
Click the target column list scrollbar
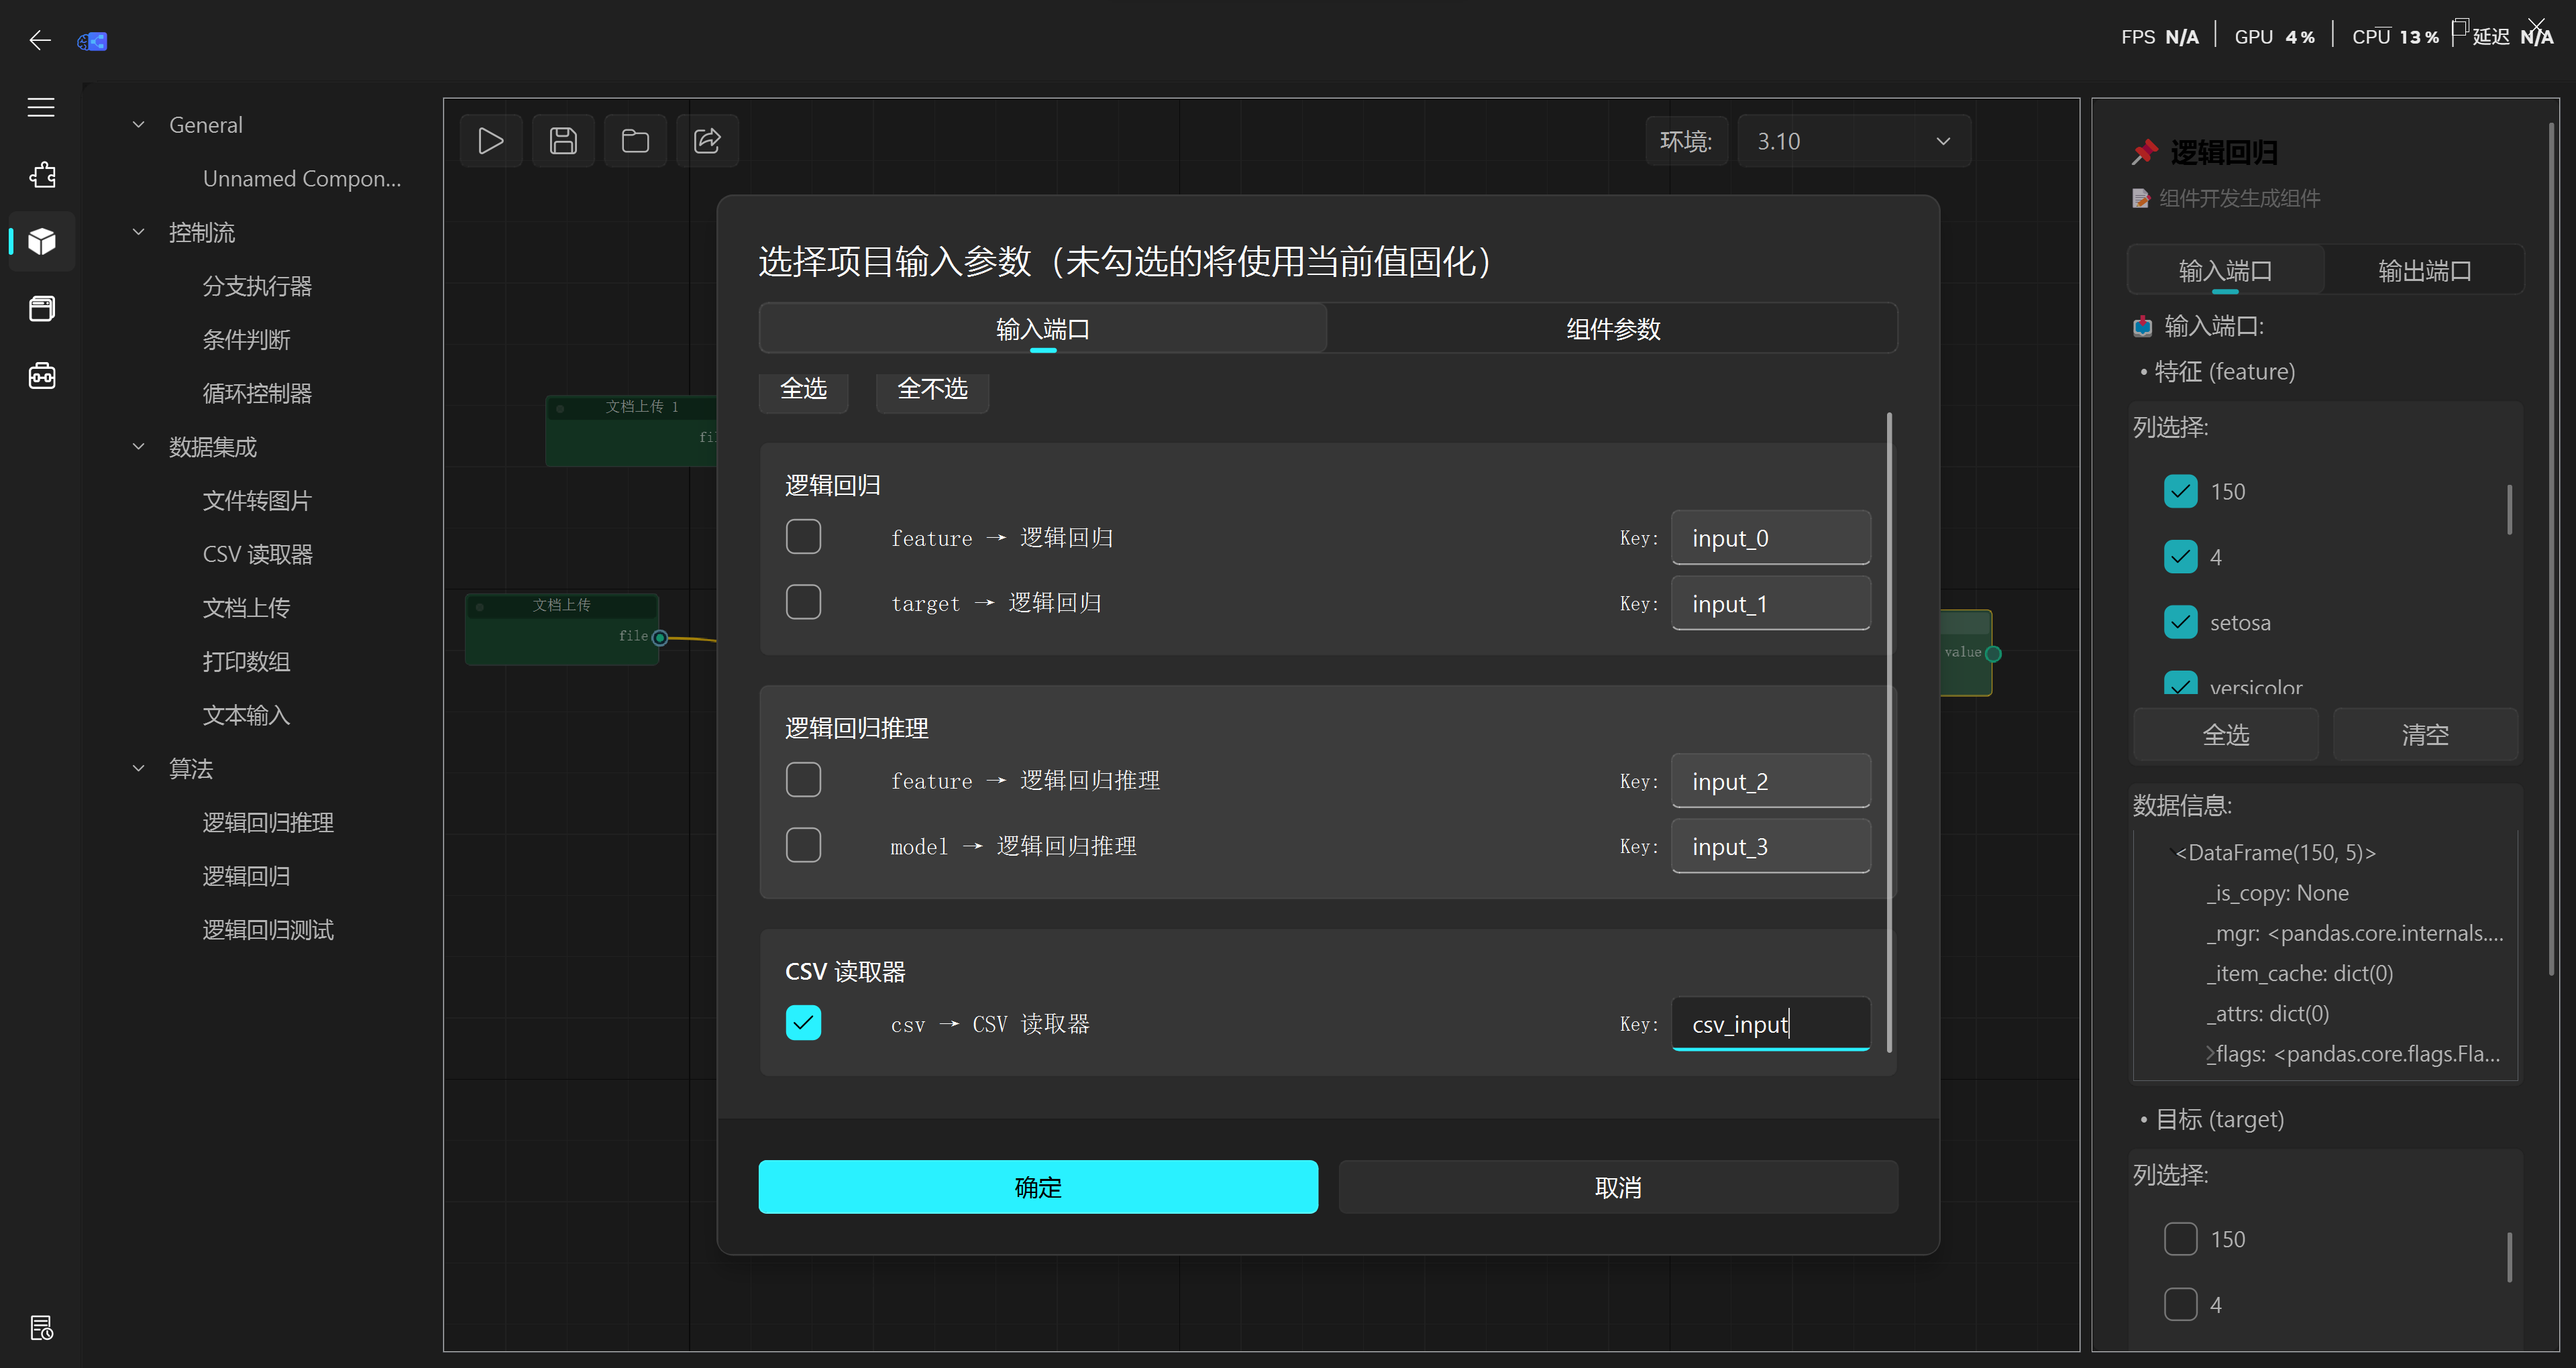tap(2509, 1257)
